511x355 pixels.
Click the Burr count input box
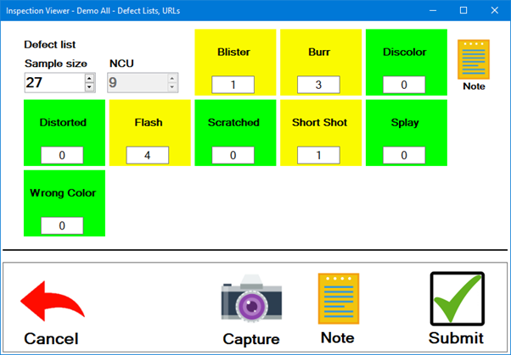(318, 85)
